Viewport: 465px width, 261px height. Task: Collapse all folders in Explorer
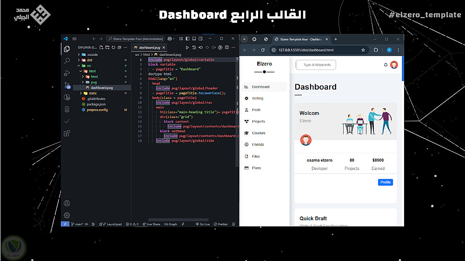[119, 47]
